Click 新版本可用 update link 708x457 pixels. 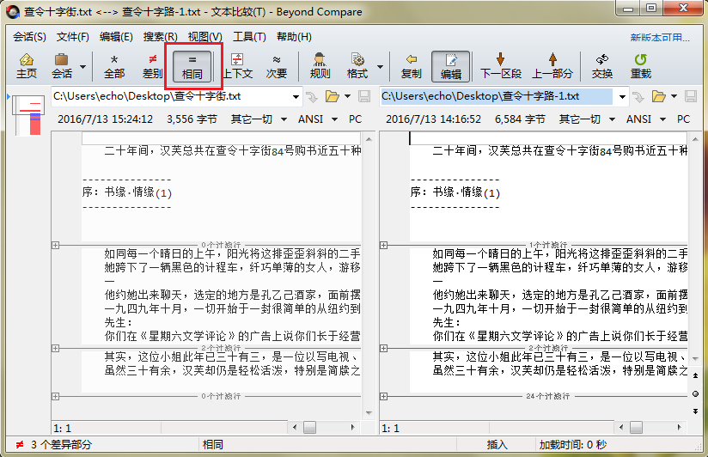pos(659,37)
